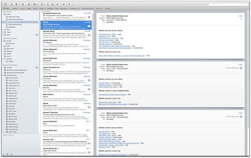251x158 pixels.
Task: Open the Peg Sandel joins rBlock link
Action: [x=108, y=34]
